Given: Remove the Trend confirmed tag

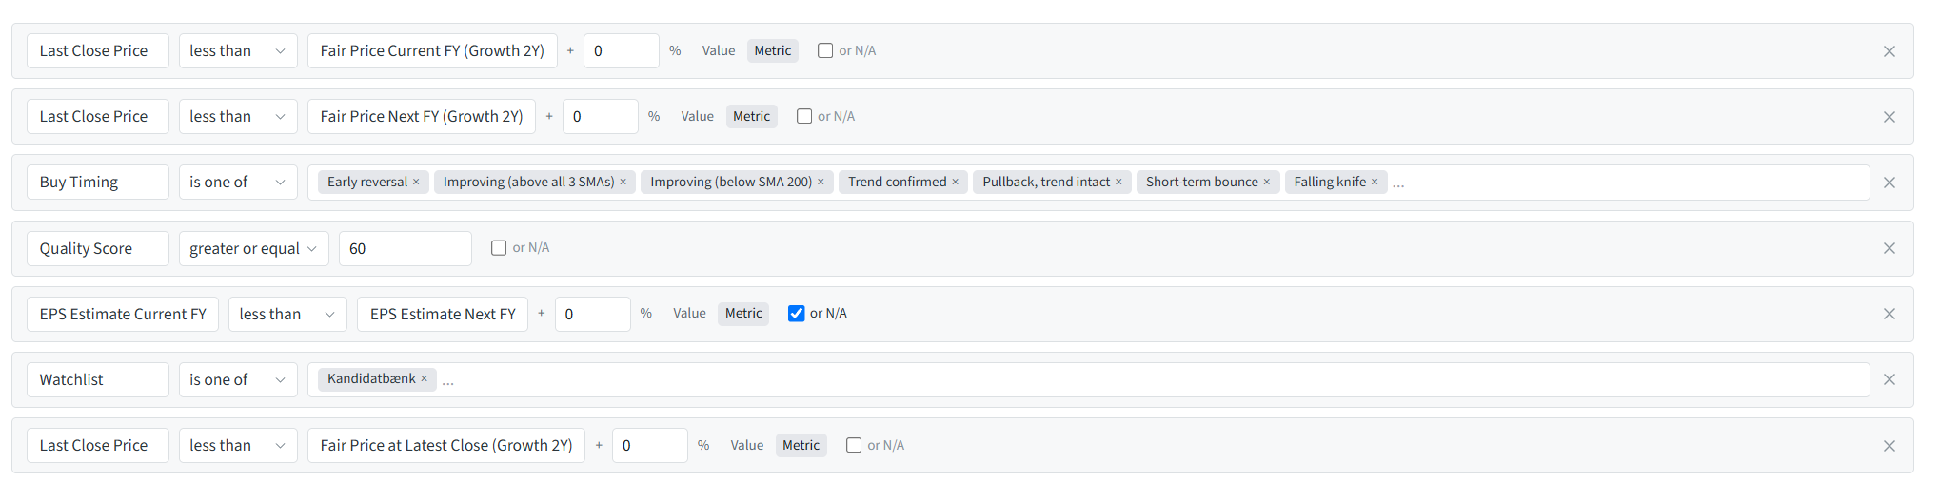Looking at the screenshot, I should point(955,183).
